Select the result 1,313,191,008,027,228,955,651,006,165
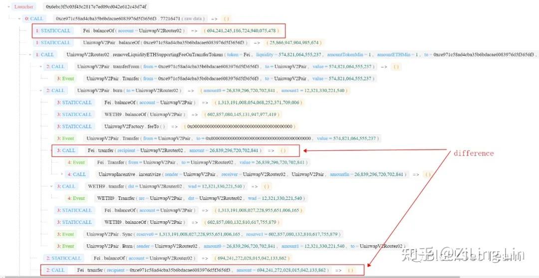The image size is (539, 278). (x=258, y=210)
